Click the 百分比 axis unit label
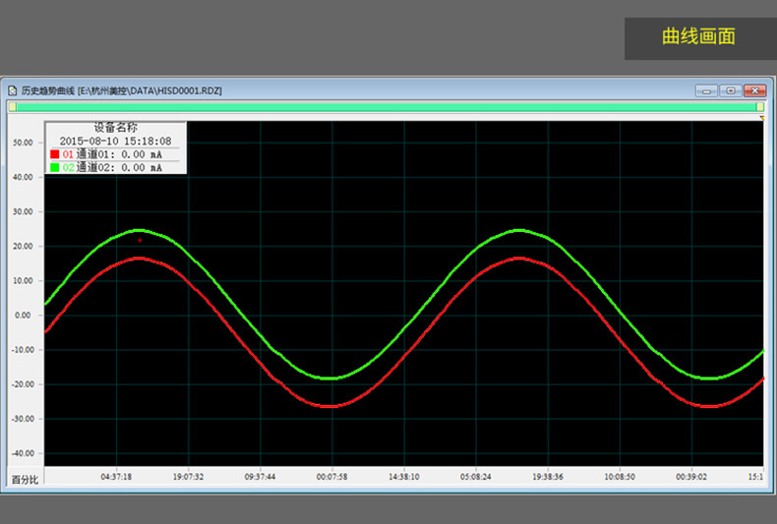Image resolution: width=777 pixels, height=524 pixels. pyautogui.click(x=25, y=480)
